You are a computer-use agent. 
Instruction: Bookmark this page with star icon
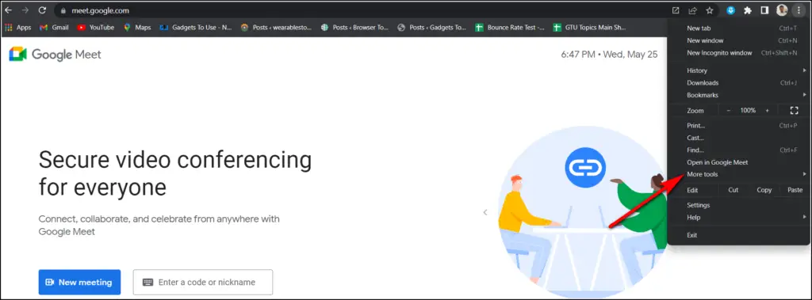(x=710, y=10)
